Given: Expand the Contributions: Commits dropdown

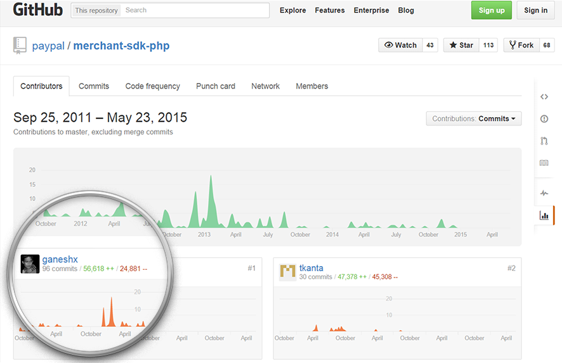Looking at the screenshot, I should pyautogui.click(x=473, y=118).
